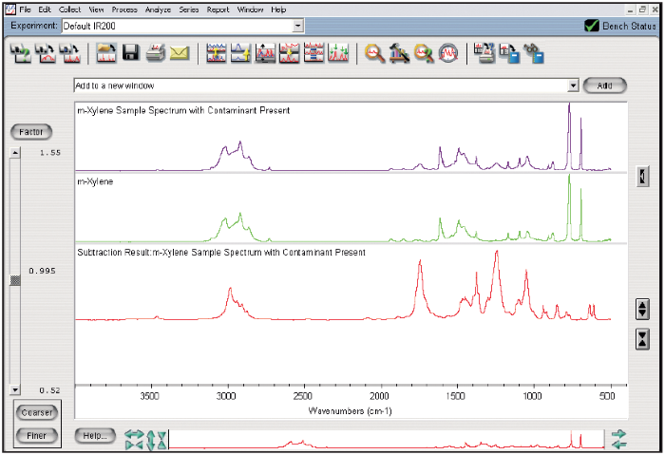
Task: Open the Window menu
Action: tap(250, 9)
